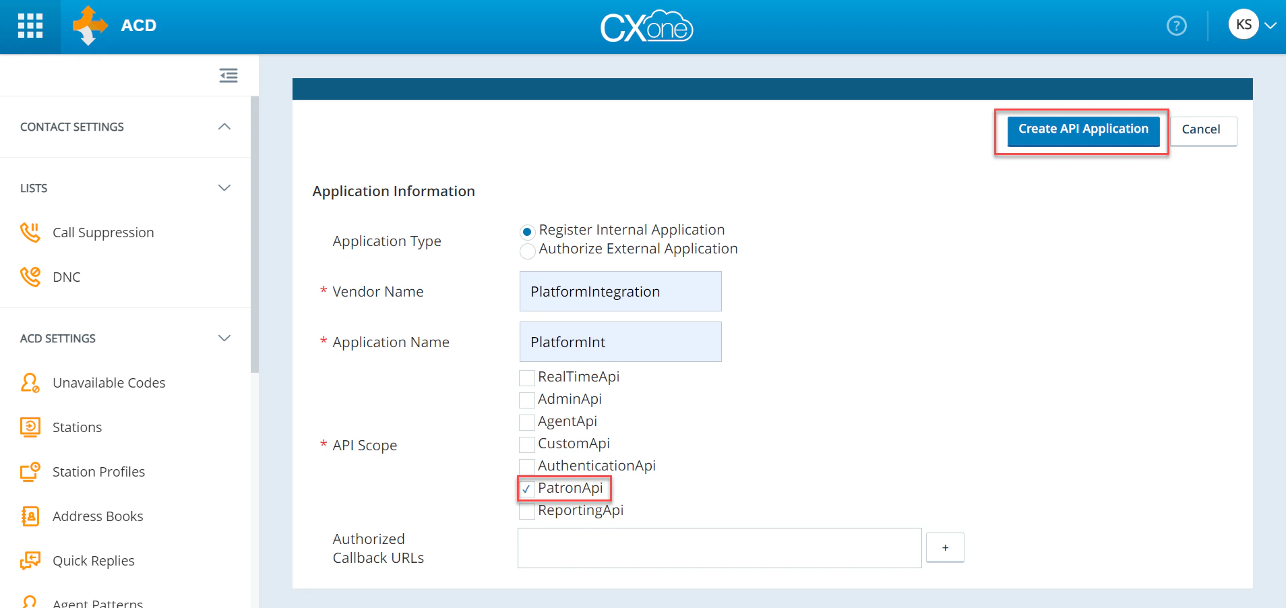The image size is (1286, 608).
Task: Expand the Lists section chevron
Action: pyautogui.click(x=224, y=187)
